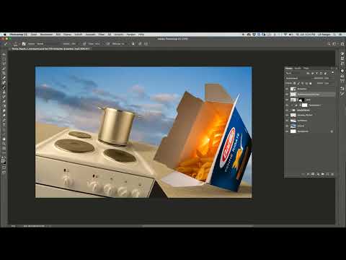346x260 pixels.
Task: Open the Fenster menu
Action: [131, 35]
